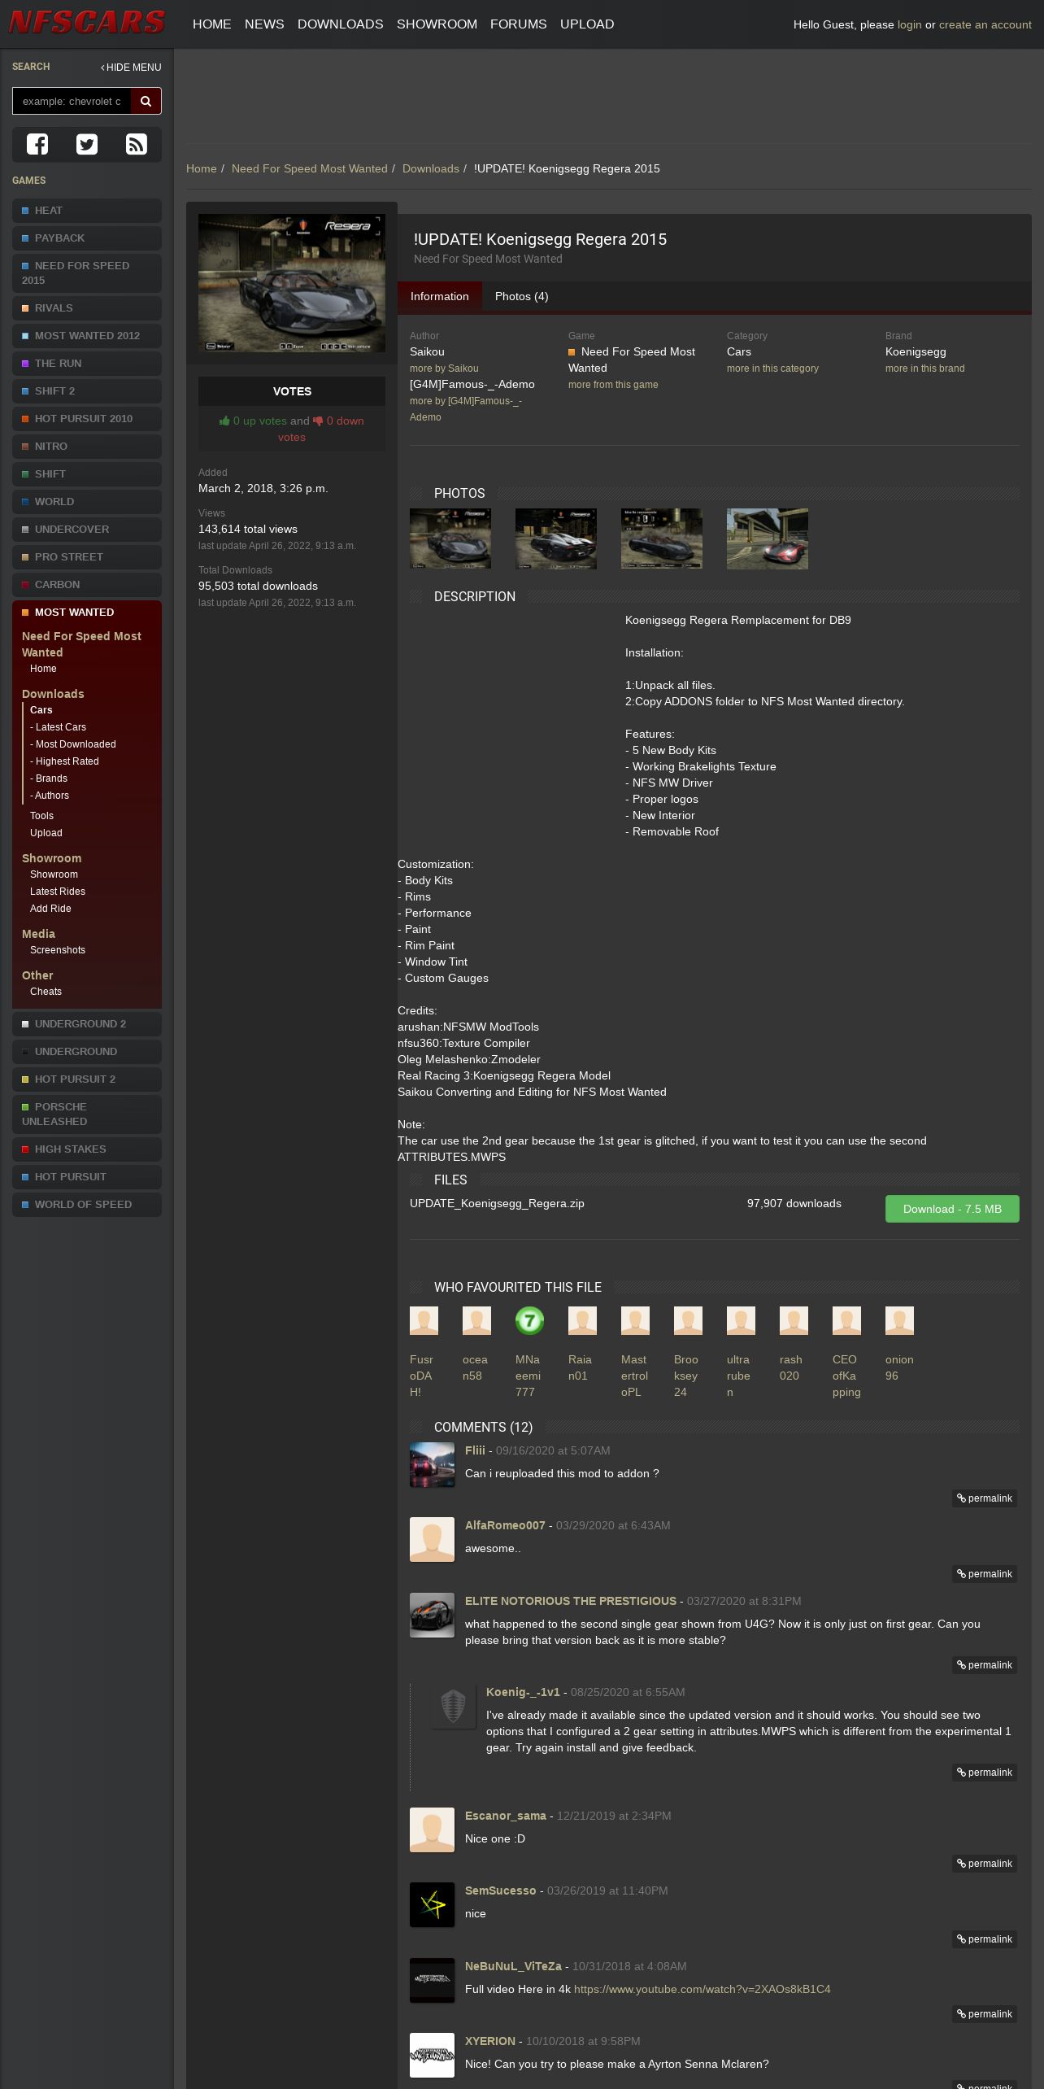Open rash020's favourite avatar
1044x2089 pixels.
click(794, 1320)
